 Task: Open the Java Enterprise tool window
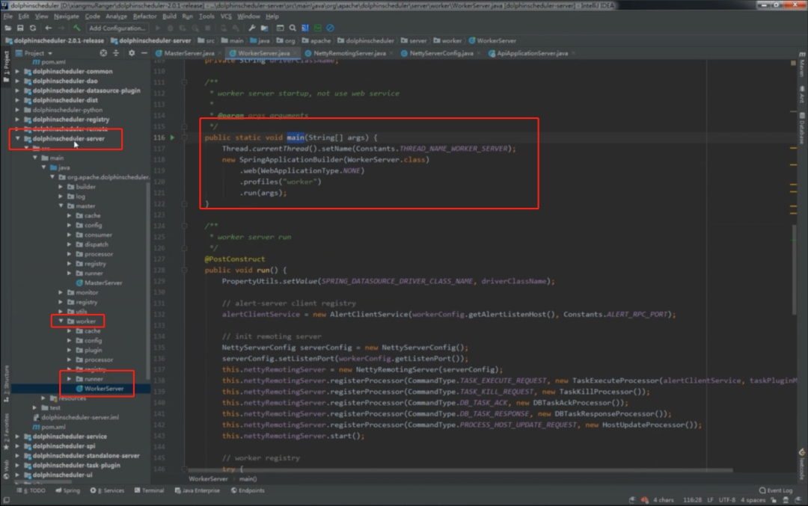click(x=197, y=490)
